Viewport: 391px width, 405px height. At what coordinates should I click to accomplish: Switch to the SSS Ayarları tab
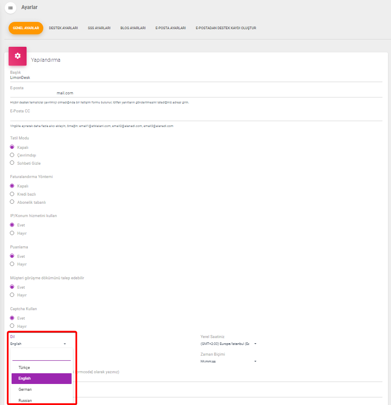99,28
